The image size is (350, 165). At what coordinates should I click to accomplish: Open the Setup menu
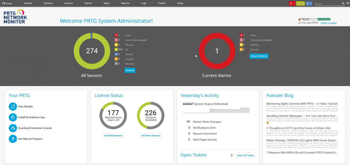tap(180, 3)
